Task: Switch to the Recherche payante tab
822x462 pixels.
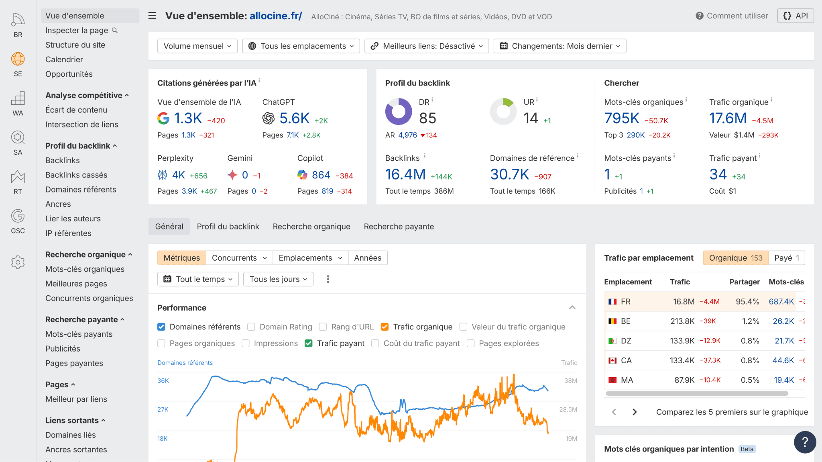Action: pyautogui.click(x=399, y=226)
